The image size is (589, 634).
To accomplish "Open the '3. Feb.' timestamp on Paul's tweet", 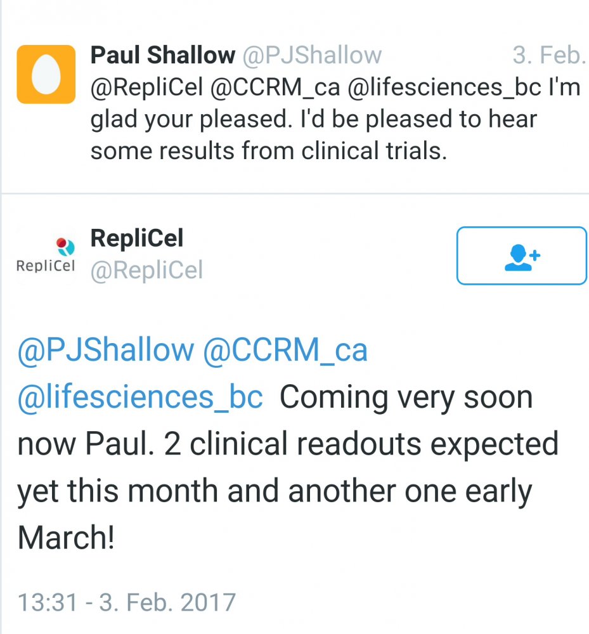I will click(548, 56).
